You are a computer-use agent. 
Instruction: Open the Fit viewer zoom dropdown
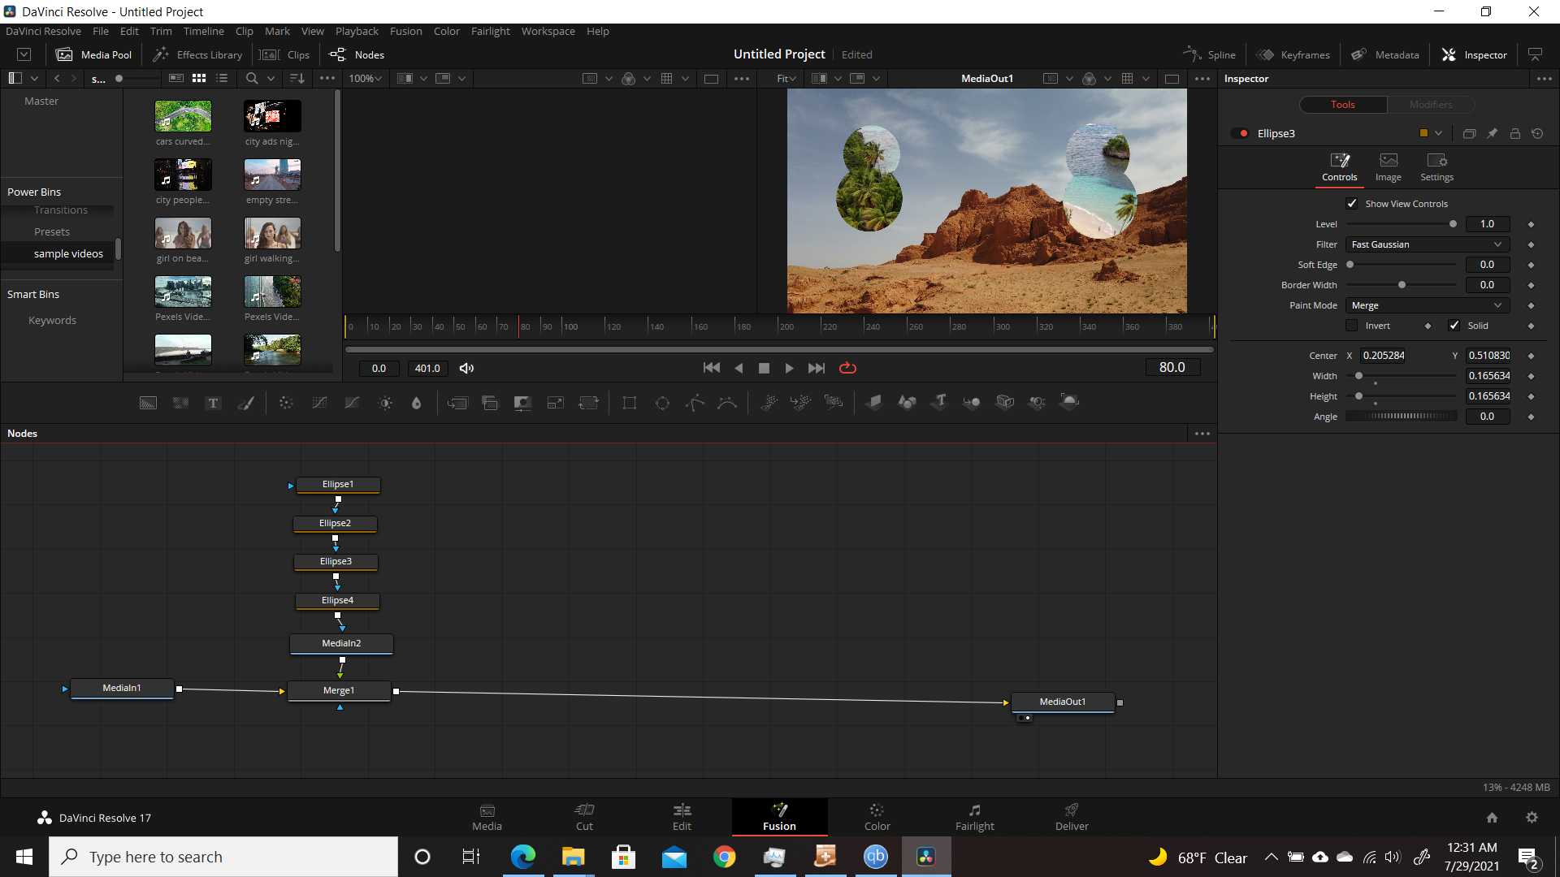(x=786, y=78)
